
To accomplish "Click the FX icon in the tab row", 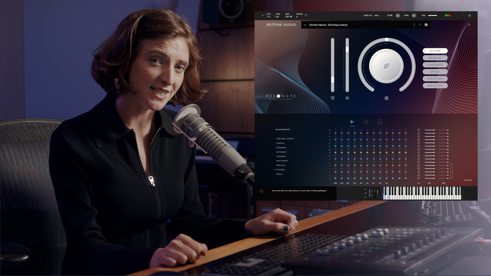I will click(379, 122).
